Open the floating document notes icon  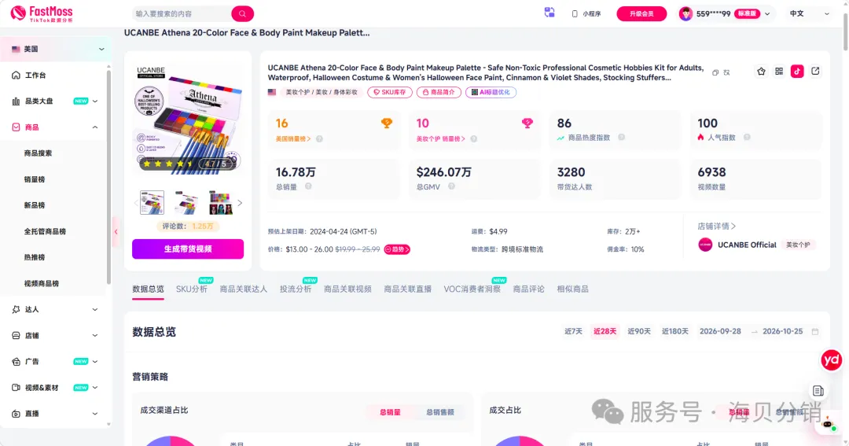[818, 391]
